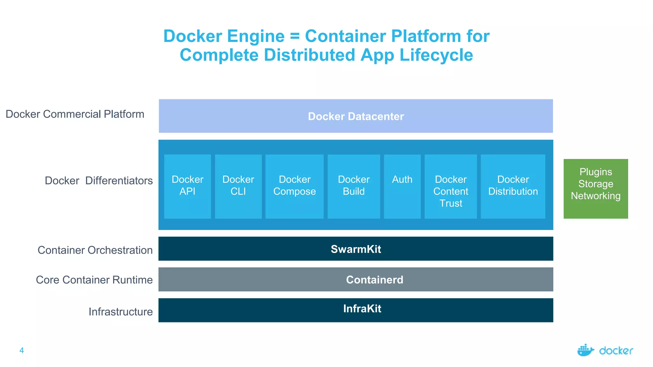
Task: Click the Docker Build block
Action: pos(354,186)
